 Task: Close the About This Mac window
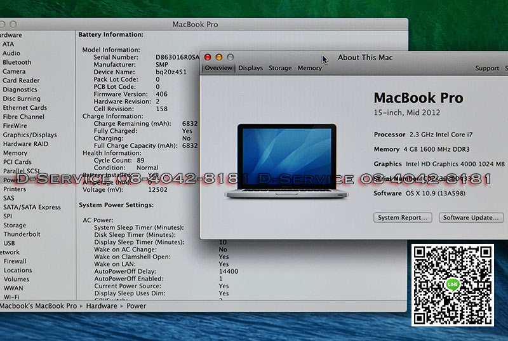point(208,57)
